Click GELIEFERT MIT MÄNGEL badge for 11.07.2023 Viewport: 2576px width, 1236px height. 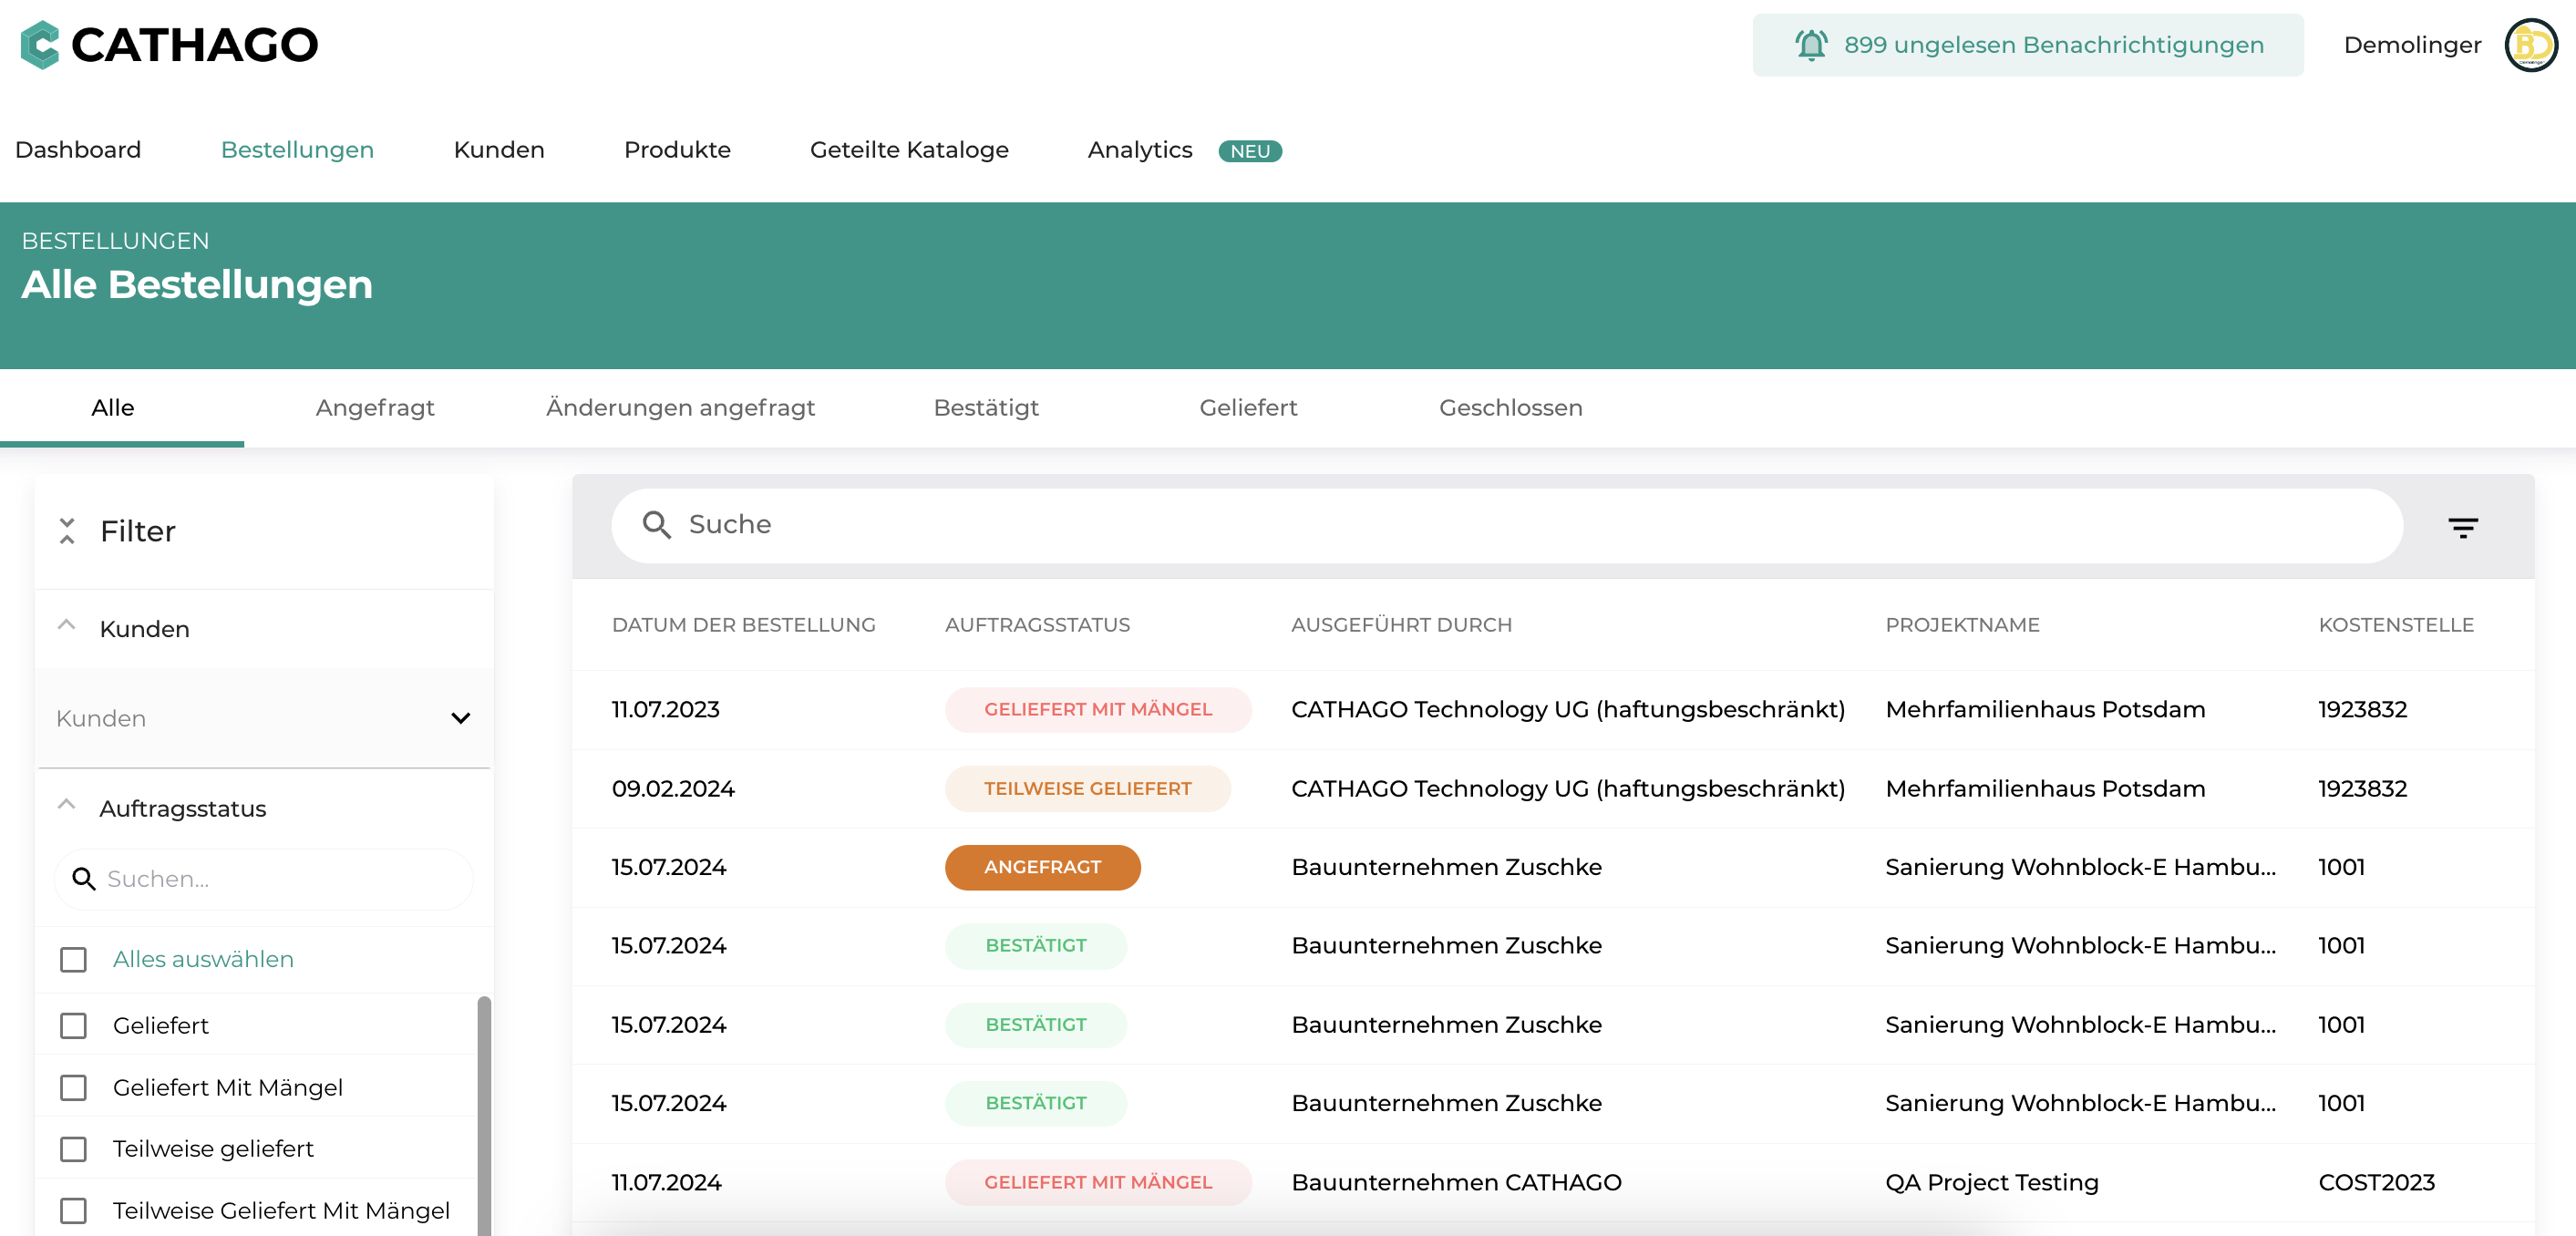(1098, 710)
